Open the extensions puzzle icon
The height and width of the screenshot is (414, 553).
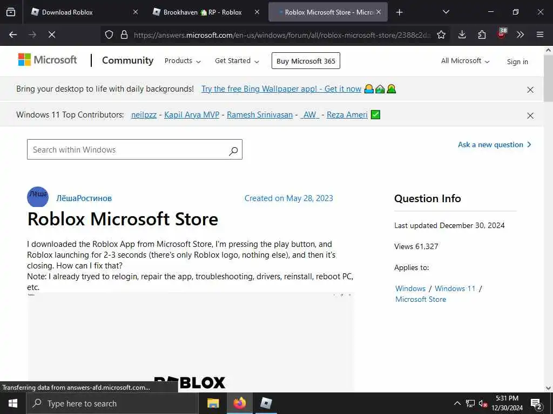(482, 34)
